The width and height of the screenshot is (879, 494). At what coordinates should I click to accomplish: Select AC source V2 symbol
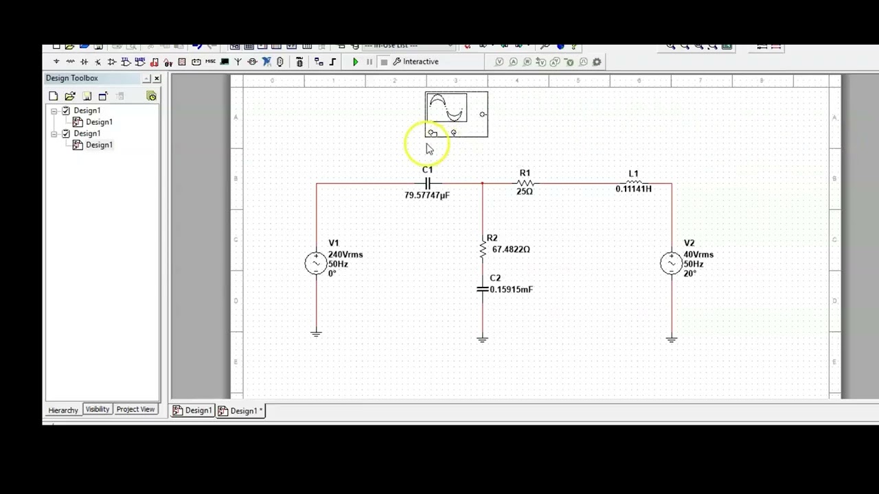[671, 263]
